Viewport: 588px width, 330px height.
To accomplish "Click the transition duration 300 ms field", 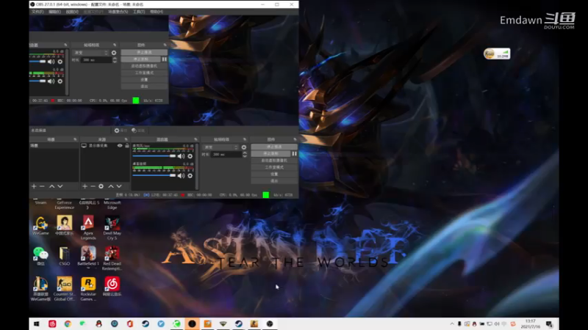I will (226, 154).
